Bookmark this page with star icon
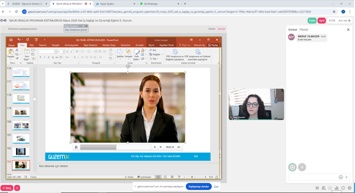 [334, 11]
